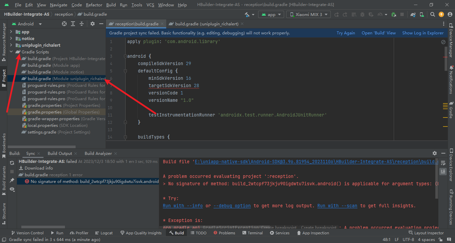The image size is (455, 243).
Task: Click Open 'Build' View link
Action: click(x=378, y=33)
